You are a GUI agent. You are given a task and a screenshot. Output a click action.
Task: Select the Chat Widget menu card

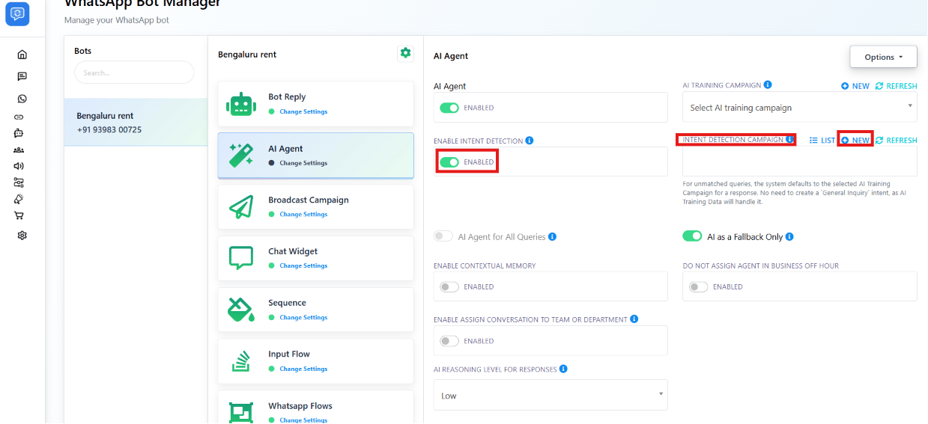click(315, 259)
